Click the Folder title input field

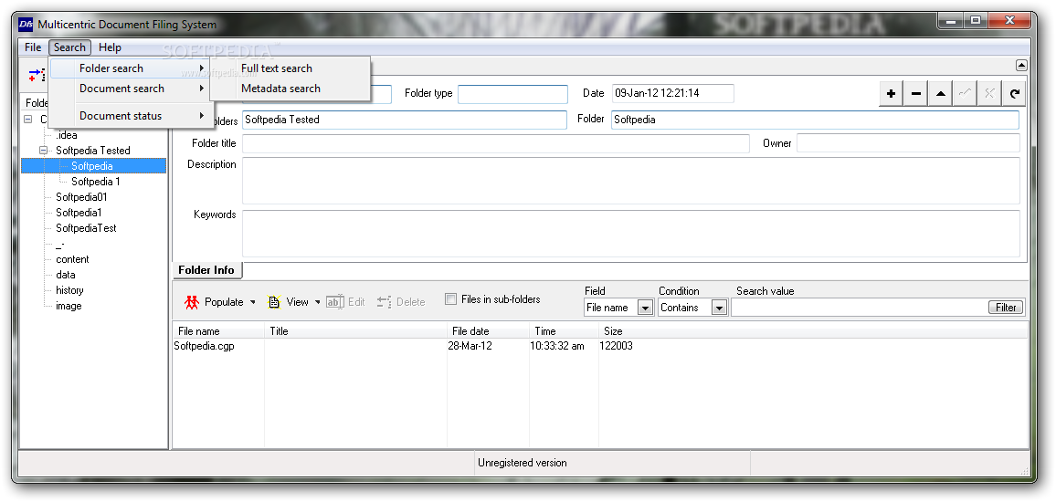tap(496, 143)
